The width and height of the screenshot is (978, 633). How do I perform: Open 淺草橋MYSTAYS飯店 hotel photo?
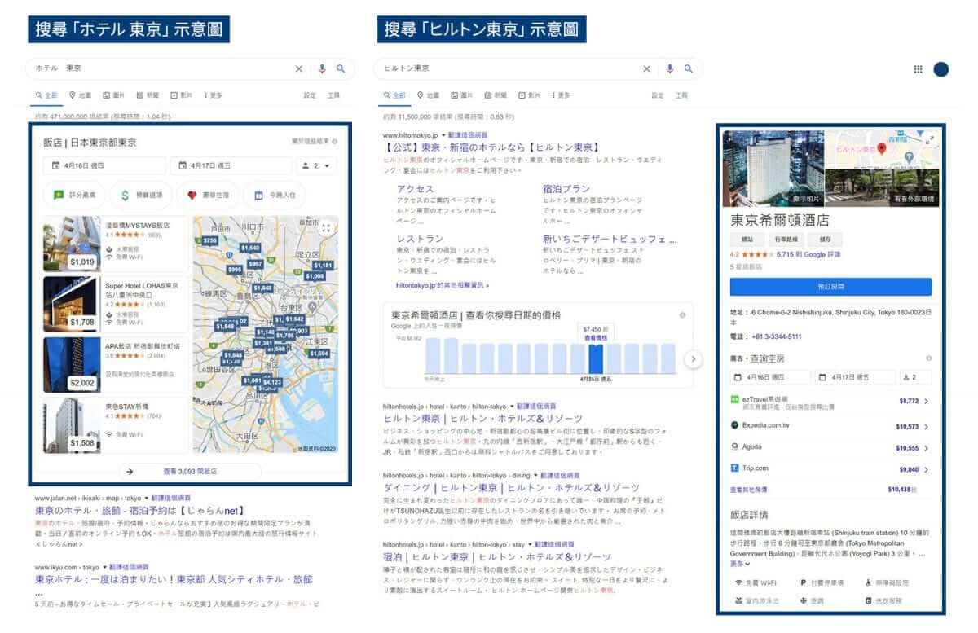click(70, 244)
